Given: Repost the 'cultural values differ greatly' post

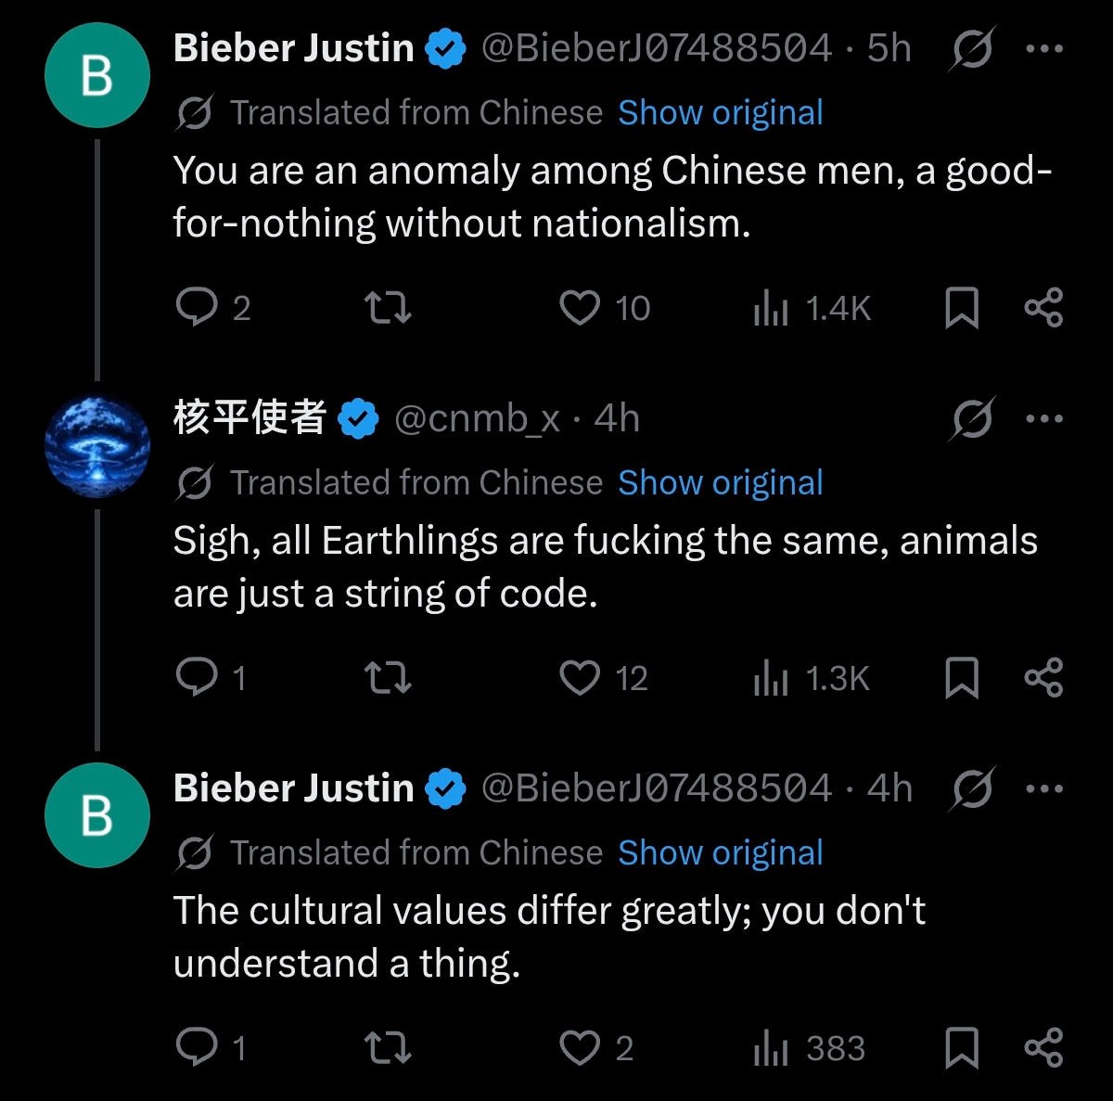Looking at the screenshot, I should (388, 1048).
